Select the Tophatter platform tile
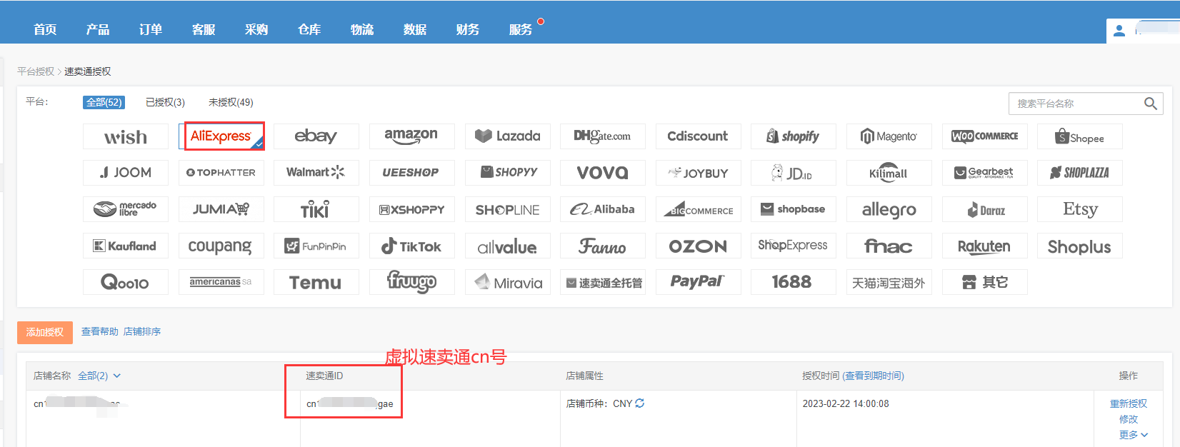This screenshot has height=447, width=1180. click(221, 173)
